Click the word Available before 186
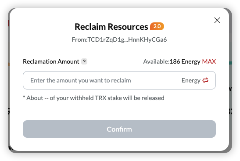The height and width of the screenshot is (161, 240). coord(156,61)
